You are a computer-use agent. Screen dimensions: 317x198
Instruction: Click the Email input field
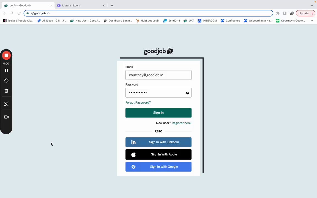(x=158, y=75)
